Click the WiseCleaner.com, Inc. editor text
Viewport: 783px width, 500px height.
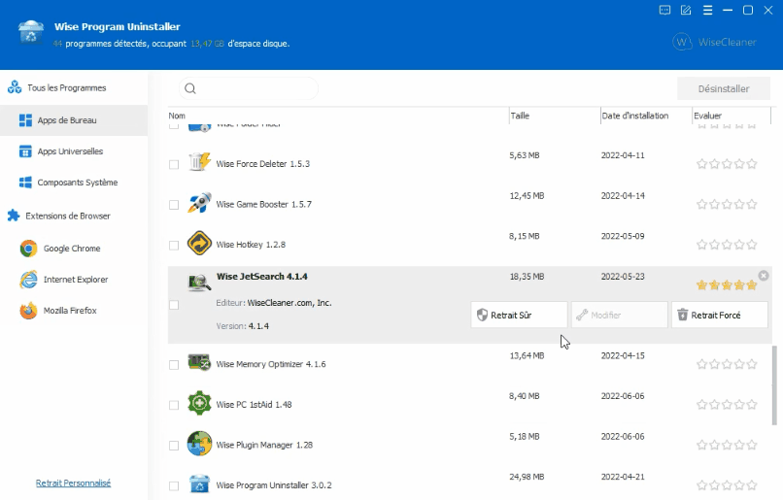click(289, 303)
